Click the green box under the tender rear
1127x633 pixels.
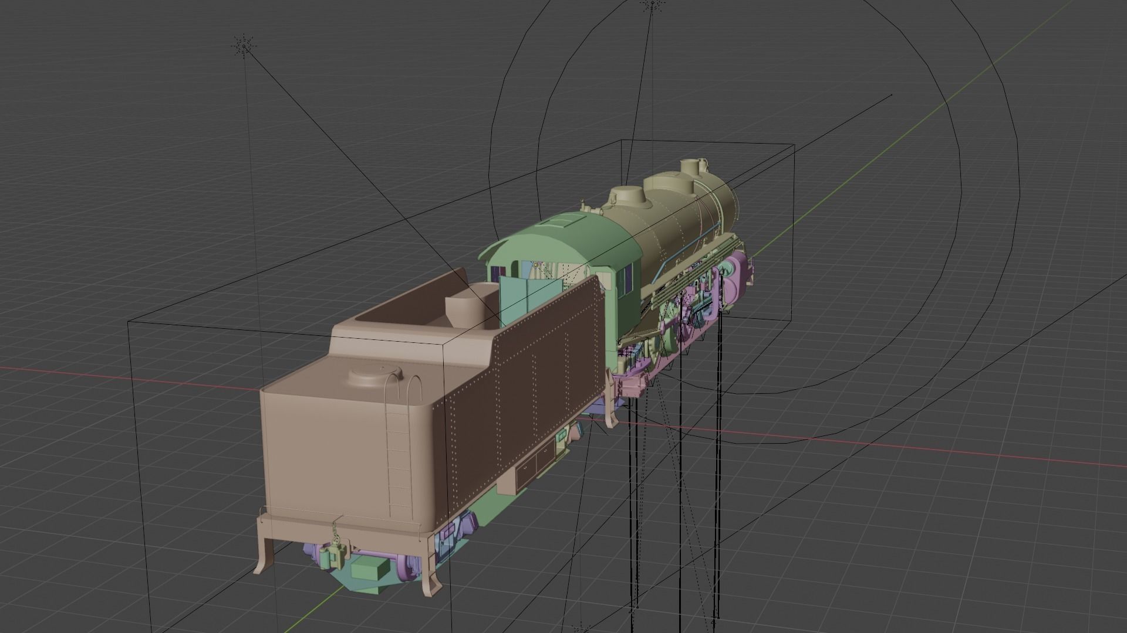pos(372,568)
